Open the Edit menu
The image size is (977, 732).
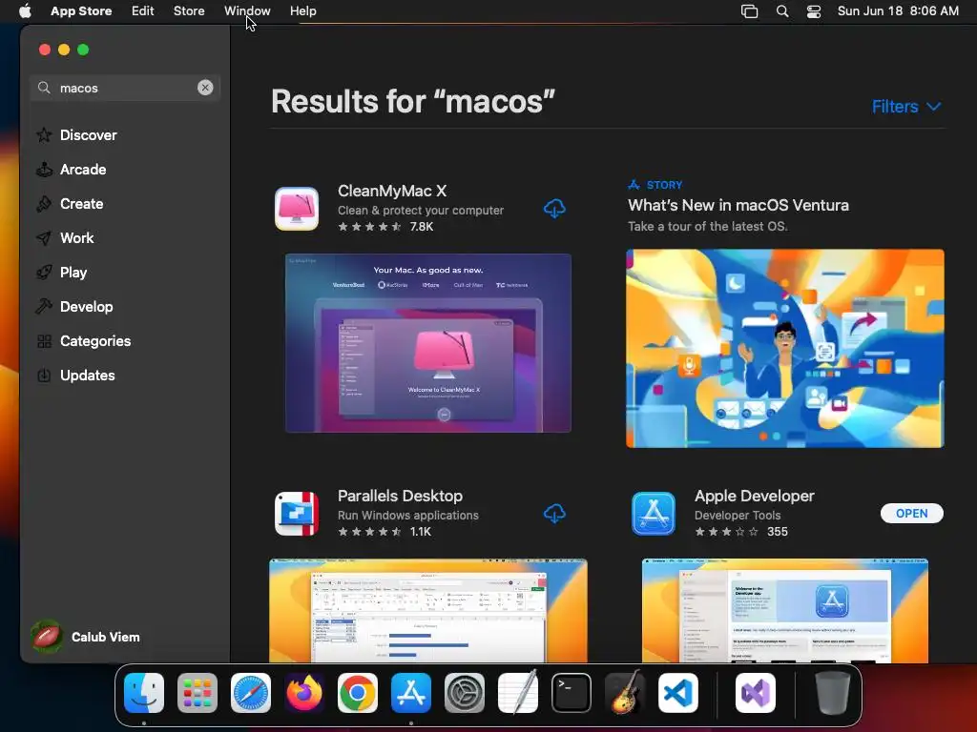143,10
